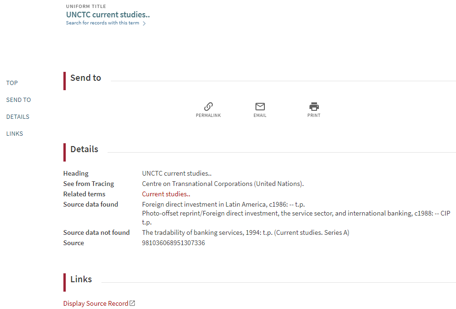
Task: Select SEND TO in the side navigation
Action: (18, 100)
